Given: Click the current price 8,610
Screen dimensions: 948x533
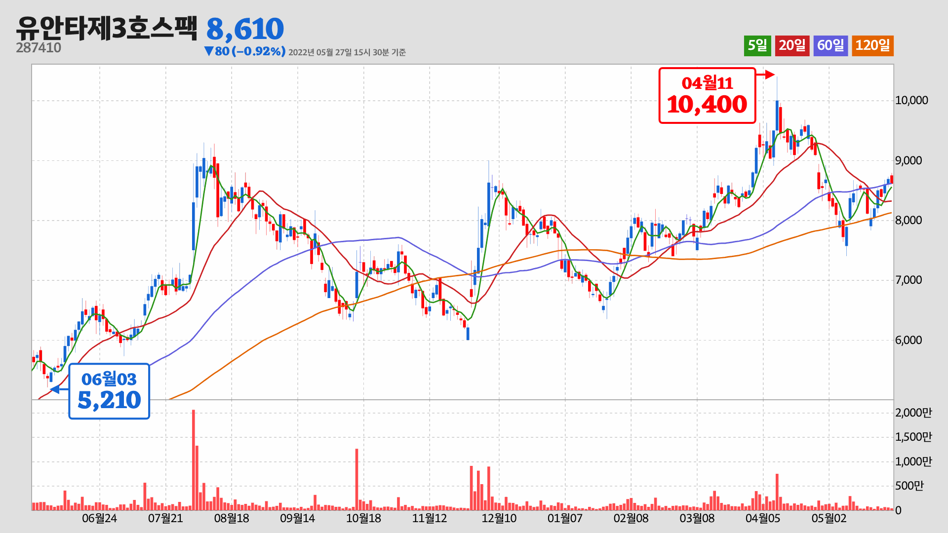Looking at the screenshot, I should click(245, 29).
